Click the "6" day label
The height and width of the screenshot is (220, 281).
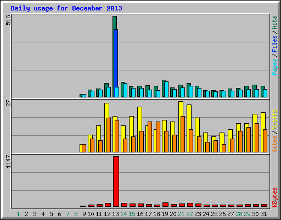59,214
